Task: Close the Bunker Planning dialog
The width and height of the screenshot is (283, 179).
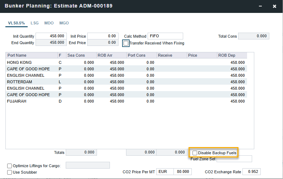Action: click(274, 6)
